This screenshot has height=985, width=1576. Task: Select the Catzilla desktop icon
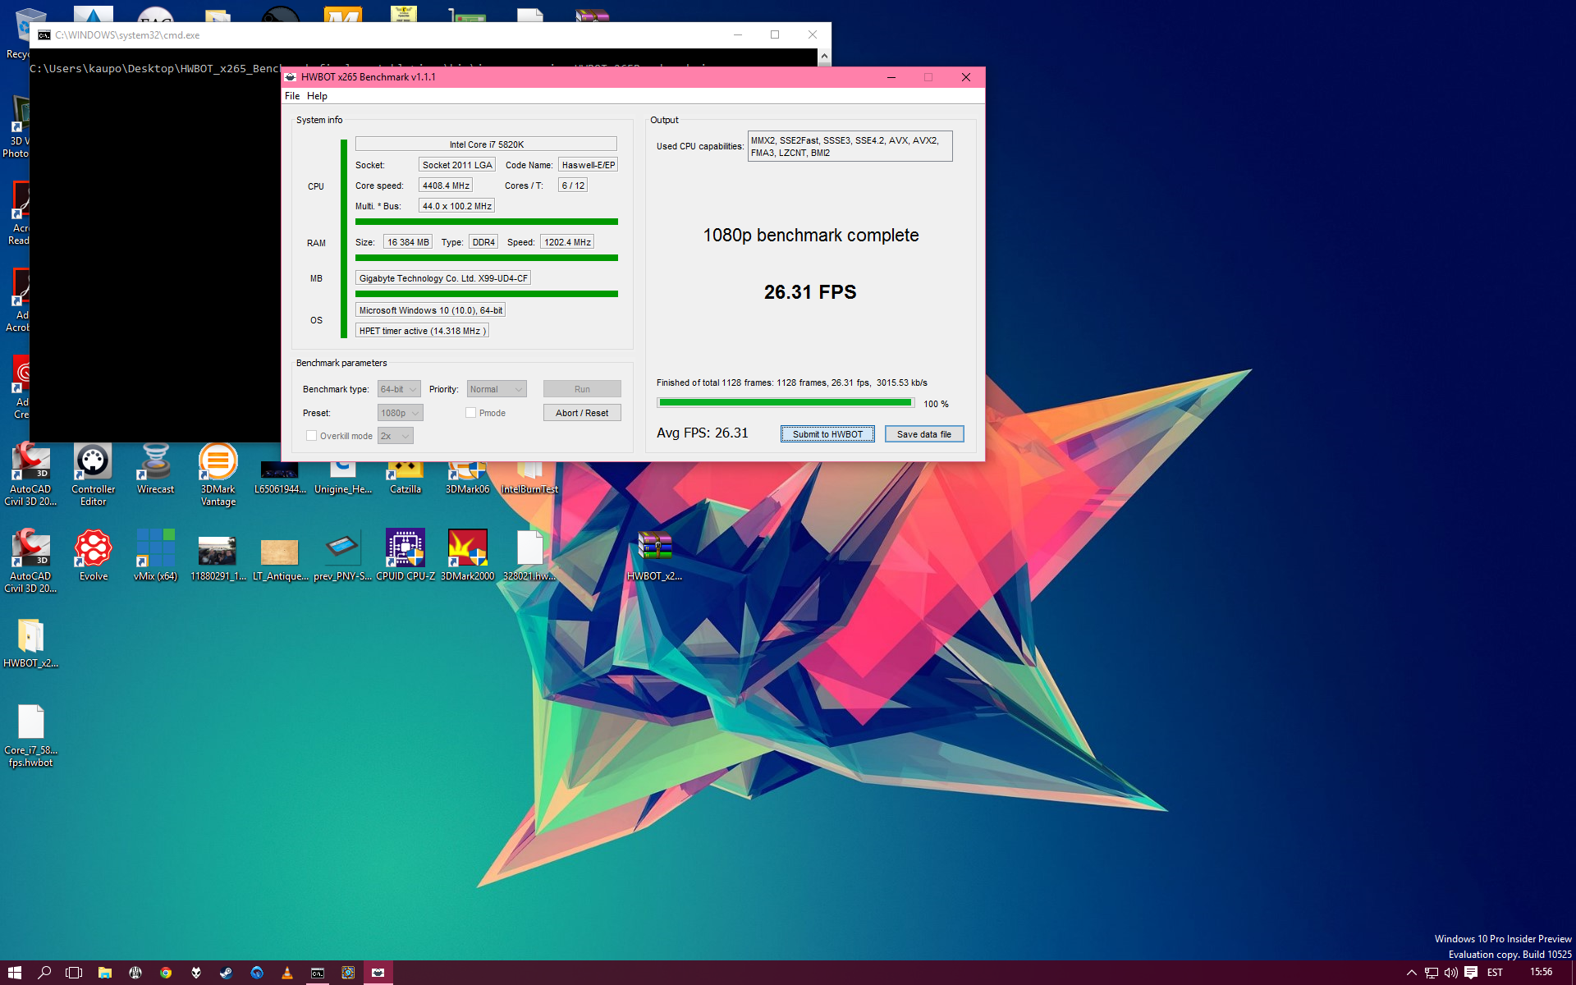(405, 478)
